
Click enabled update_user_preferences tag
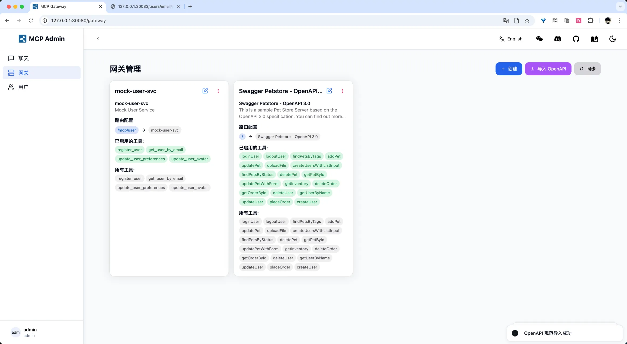[x=141, y=159]
